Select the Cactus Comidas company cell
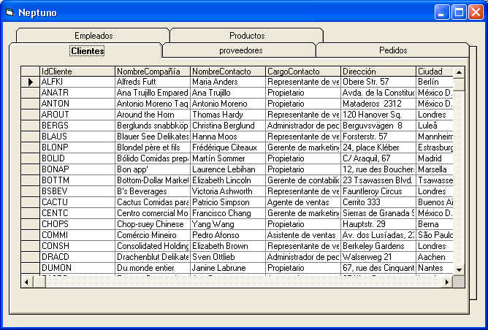Viewport: 488px width, 330px height. click(x=152, y=202)
